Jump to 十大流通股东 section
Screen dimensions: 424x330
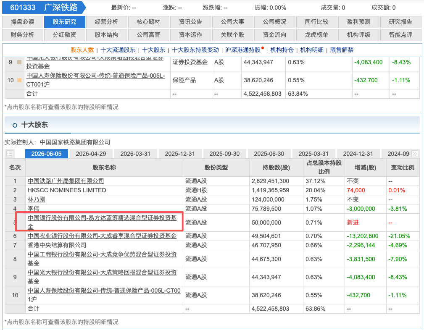click(x=118, y=50)
